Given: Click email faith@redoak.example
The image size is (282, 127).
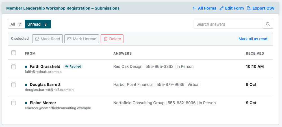Looking at the screenshot, I should pyautogui.click(x=43, y=72).
